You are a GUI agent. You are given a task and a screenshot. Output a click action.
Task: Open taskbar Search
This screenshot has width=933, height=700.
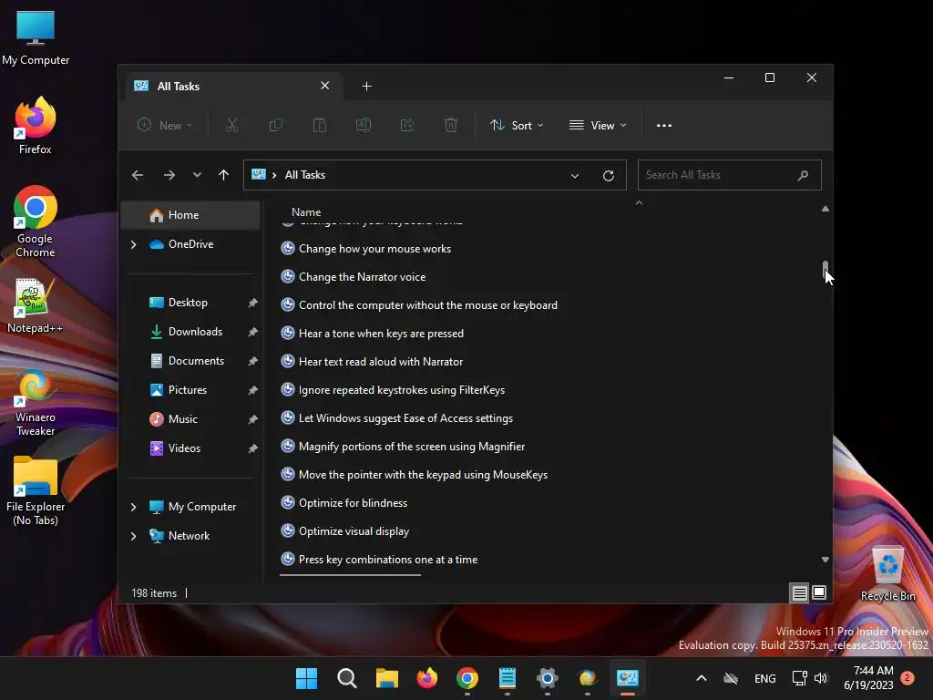[347, 678]
